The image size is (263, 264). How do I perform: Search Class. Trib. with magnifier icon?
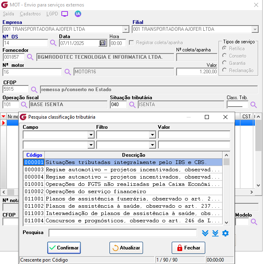coord(253,104)
